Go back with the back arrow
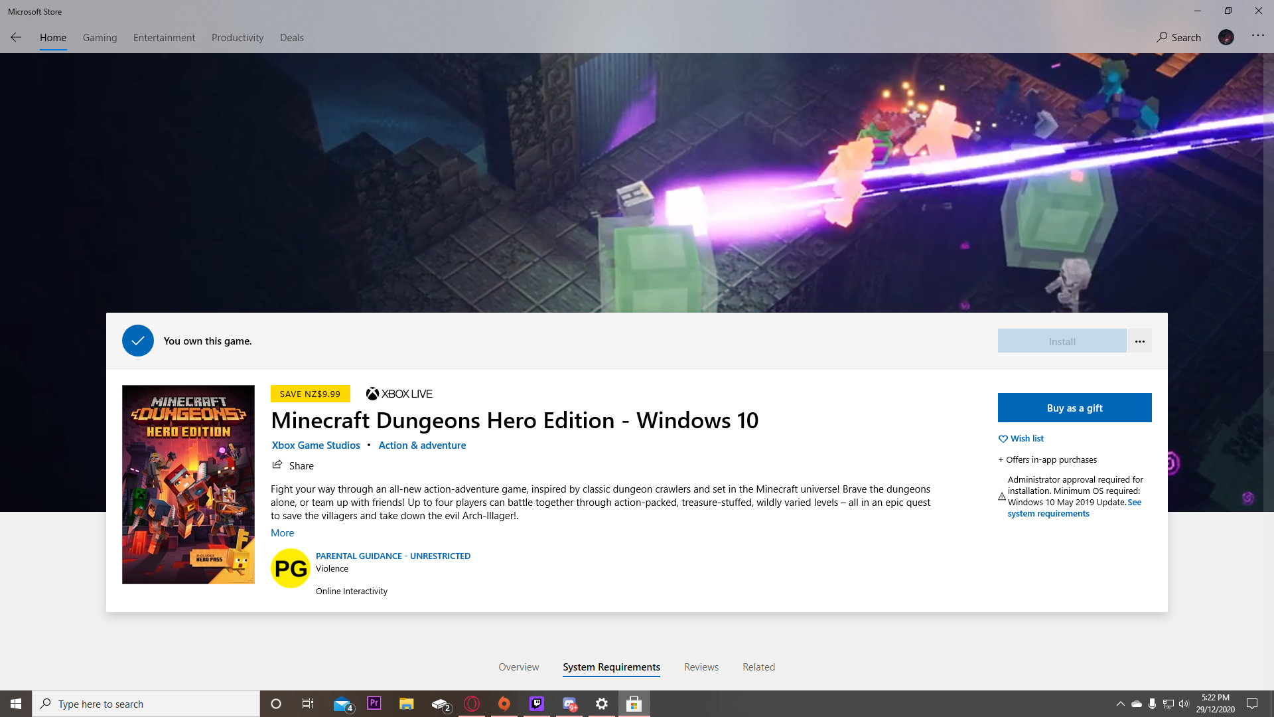The height and width of the screenshot is (717, 1274). tap(16, 37)
